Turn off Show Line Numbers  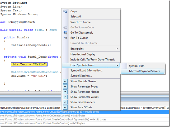[65, 102]
